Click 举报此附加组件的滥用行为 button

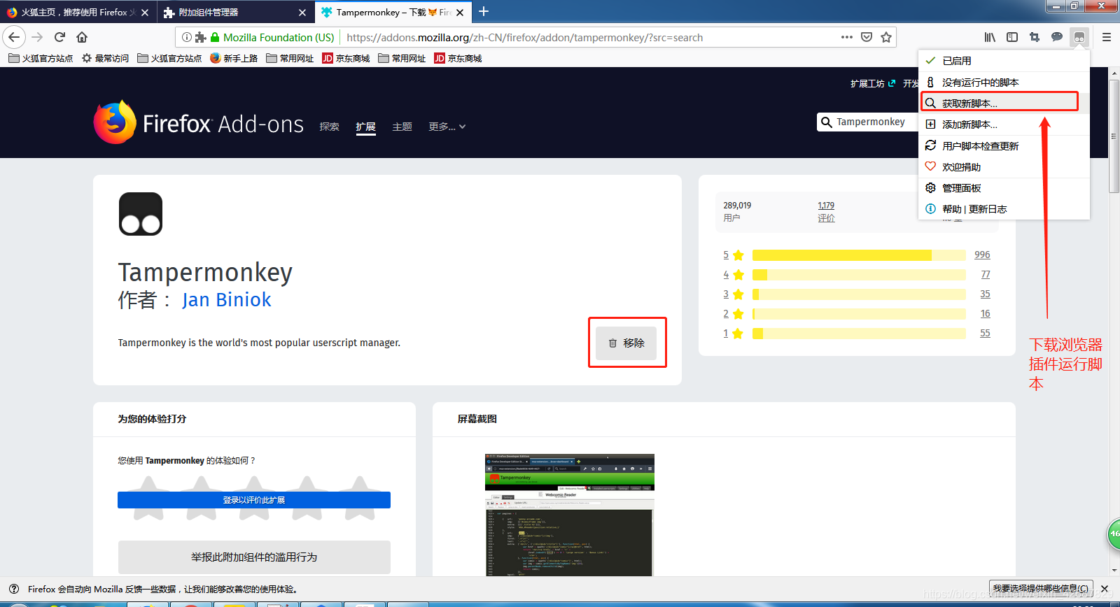coord(254,557)
